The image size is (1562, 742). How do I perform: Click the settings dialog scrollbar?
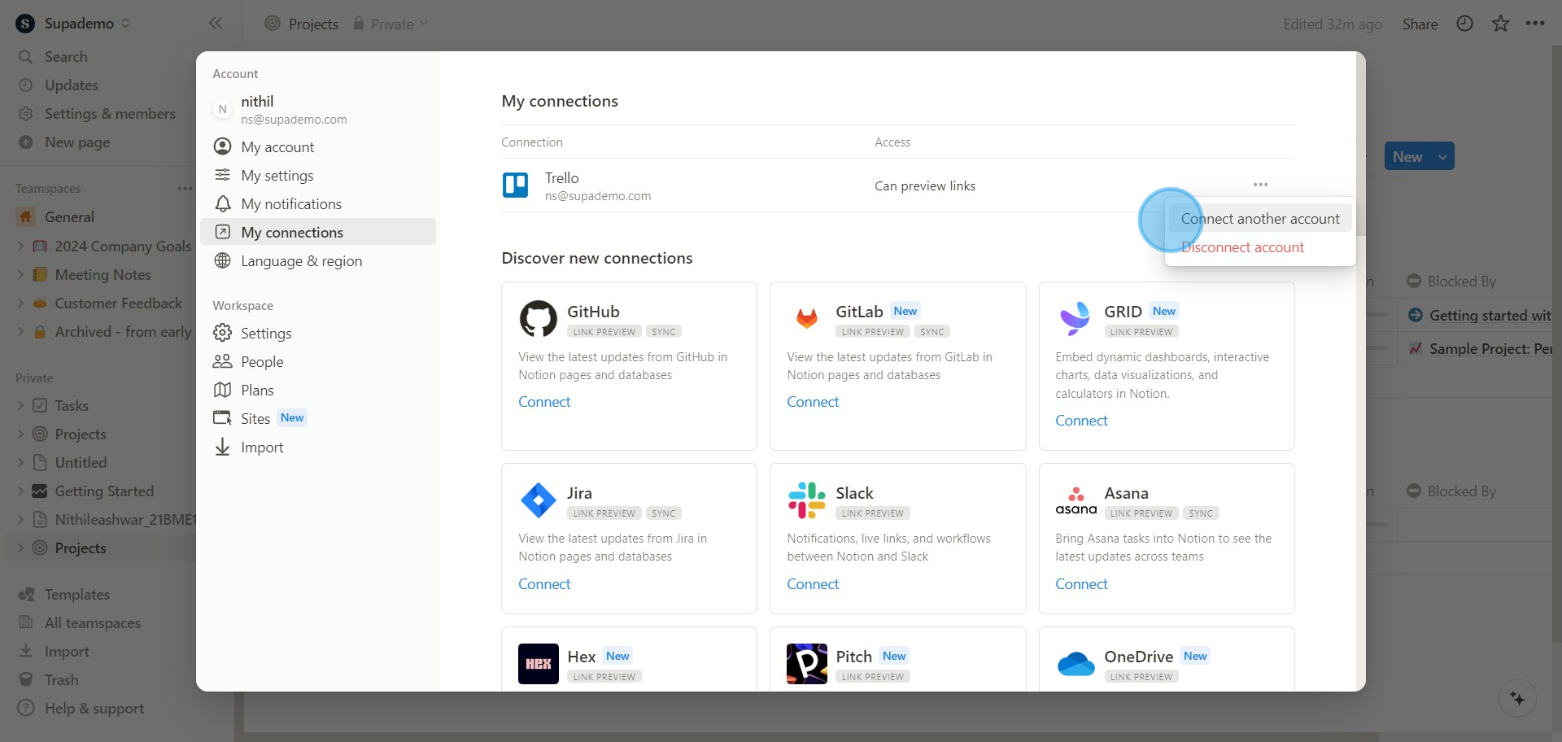tap(1361, 145)
